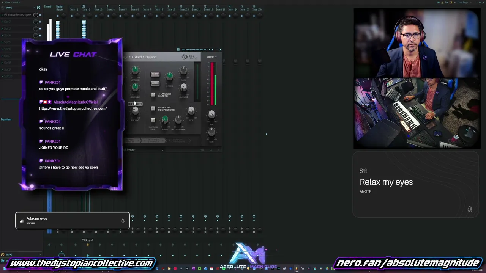Open the Slot 4 arrow menu

[x=2, y=35]
